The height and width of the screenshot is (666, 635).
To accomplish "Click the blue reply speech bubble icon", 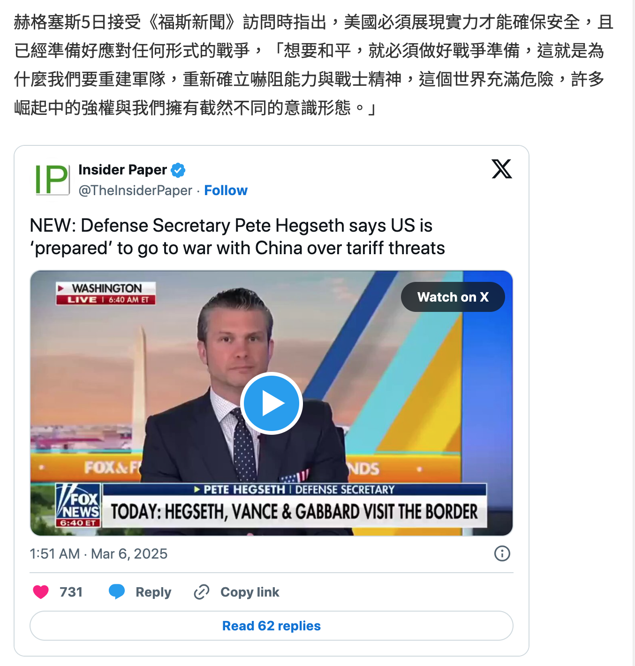I will pos(117,592).
